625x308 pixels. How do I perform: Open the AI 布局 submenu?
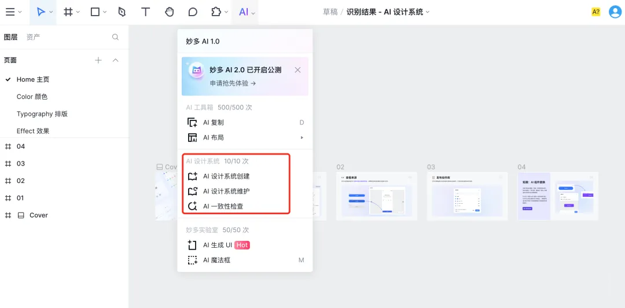tap(245, 138)
